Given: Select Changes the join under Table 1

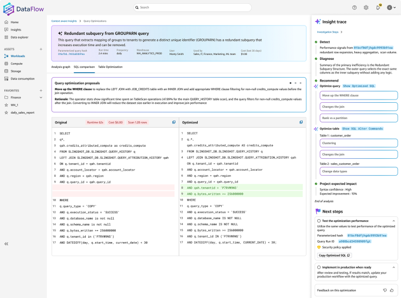Looking at the screenshot, I should coord(359,154).
